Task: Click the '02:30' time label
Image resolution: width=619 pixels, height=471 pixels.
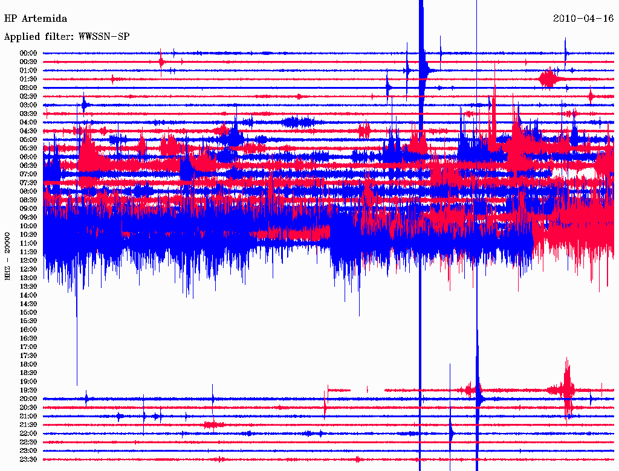Action: (x=28, y=97)
